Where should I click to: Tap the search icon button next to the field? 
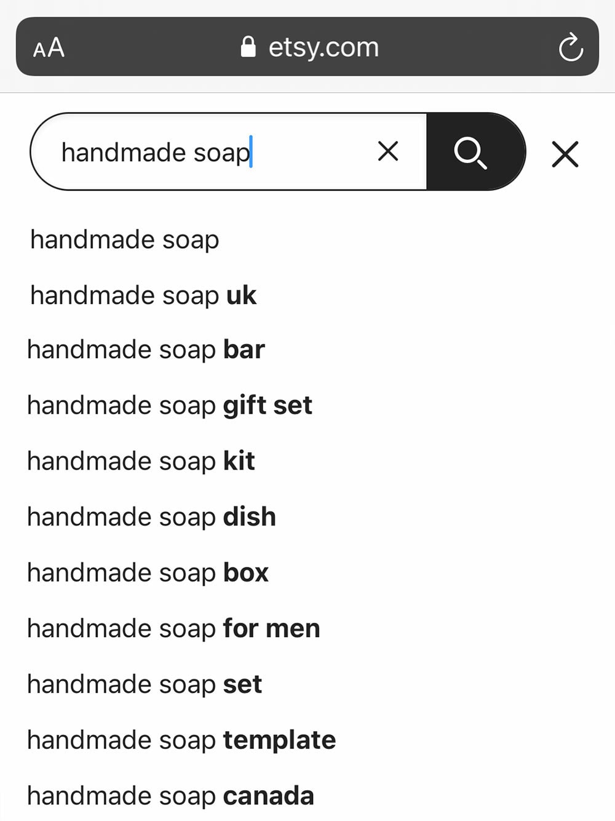click(x=470, y=152)
